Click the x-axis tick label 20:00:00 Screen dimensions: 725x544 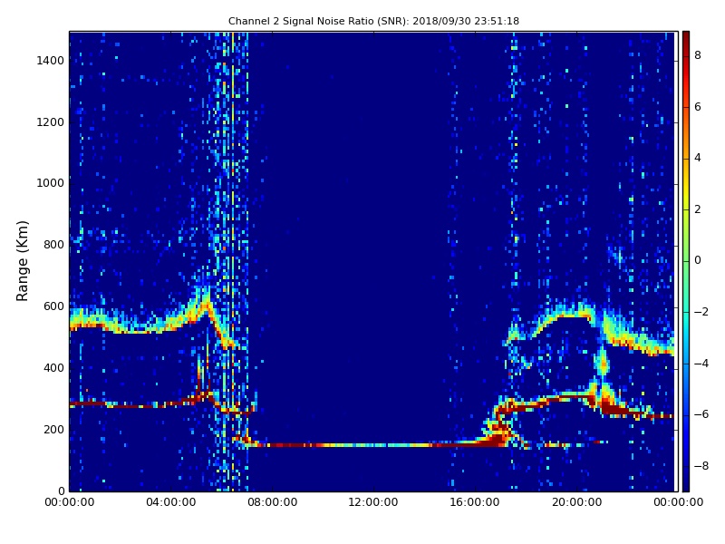(576, 502)
